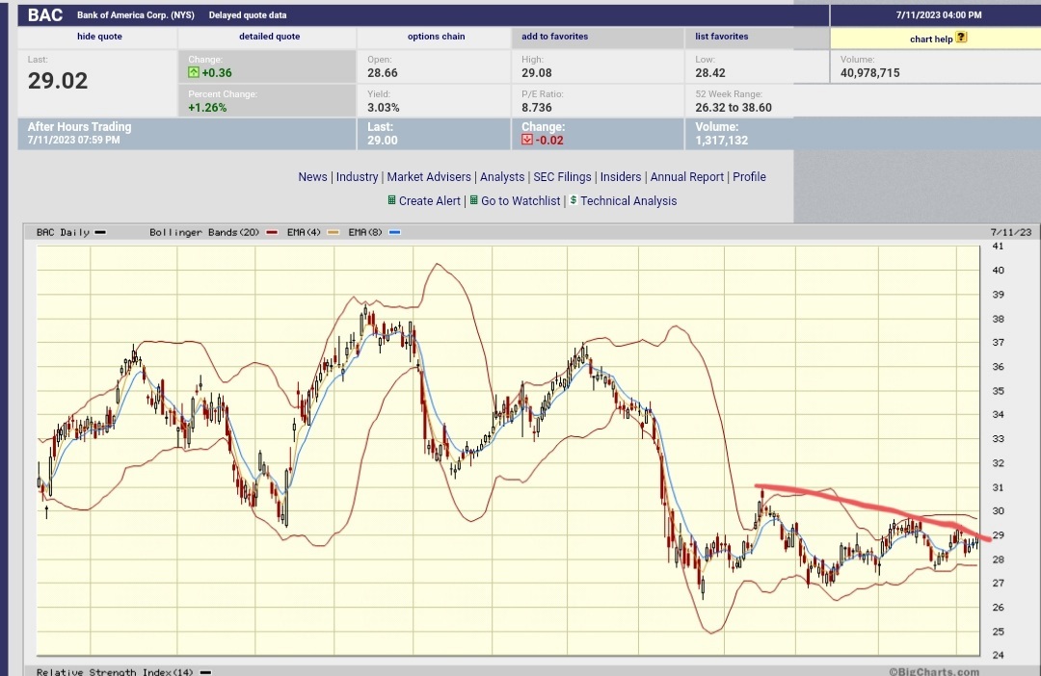The image size is (1041, 676).
Task: Go to Market Advisers
Action: pos(429,177)
